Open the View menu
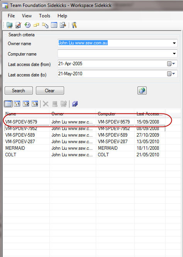 point(27,16)
